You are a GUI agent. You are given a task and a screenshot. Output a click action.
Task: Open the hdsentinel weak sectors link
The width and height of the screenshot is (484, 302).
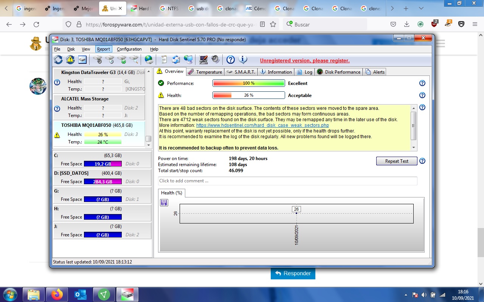point(262,125)
